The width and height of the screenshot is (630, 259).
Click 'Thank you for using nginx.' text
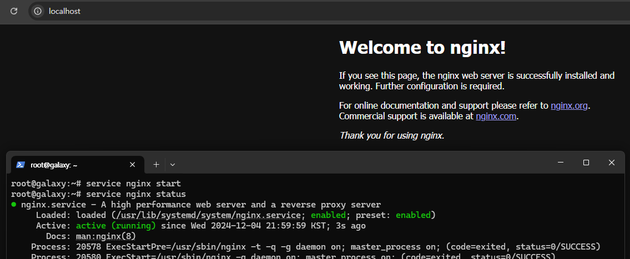click(392, 136)
